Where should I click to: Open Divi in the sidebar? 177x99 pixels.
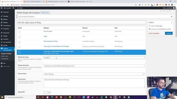coord(4,63)
